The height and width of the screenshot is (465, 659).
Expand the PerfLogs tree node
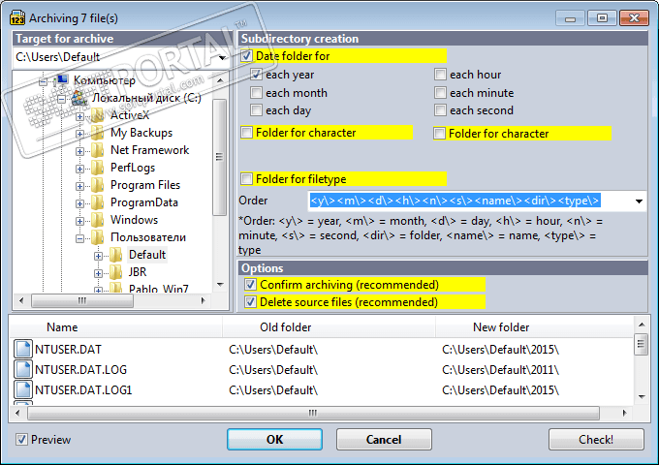point(79,169)
